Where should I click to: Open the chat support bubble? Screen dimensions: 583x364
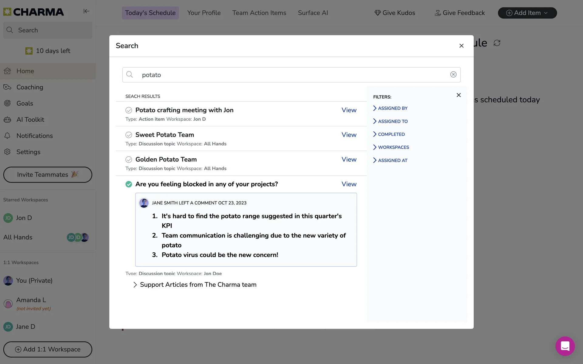pyautogui.click(x=565, y=346)
